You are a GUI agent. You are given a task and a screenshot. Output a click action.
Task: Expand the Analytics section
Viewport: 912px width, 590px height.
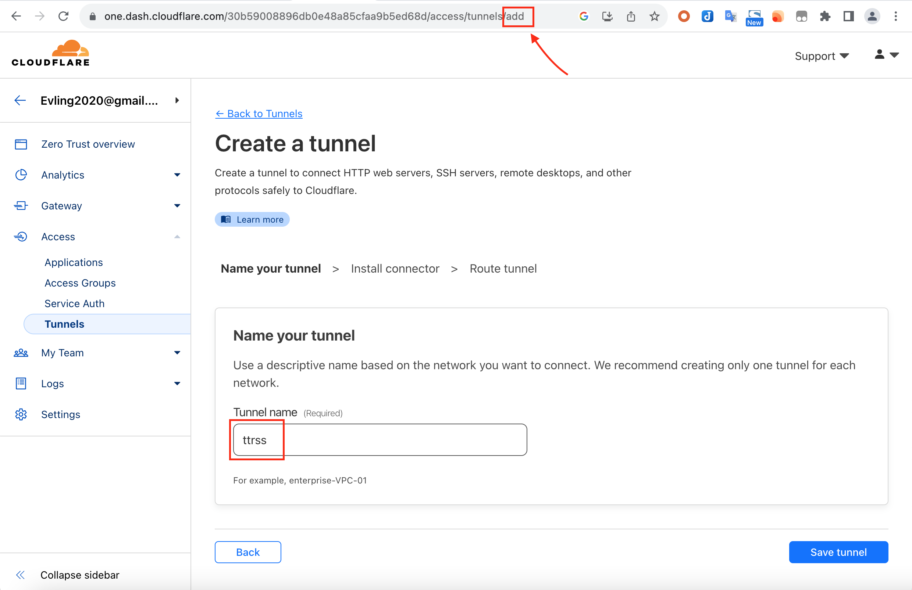[x=177, y=175]
